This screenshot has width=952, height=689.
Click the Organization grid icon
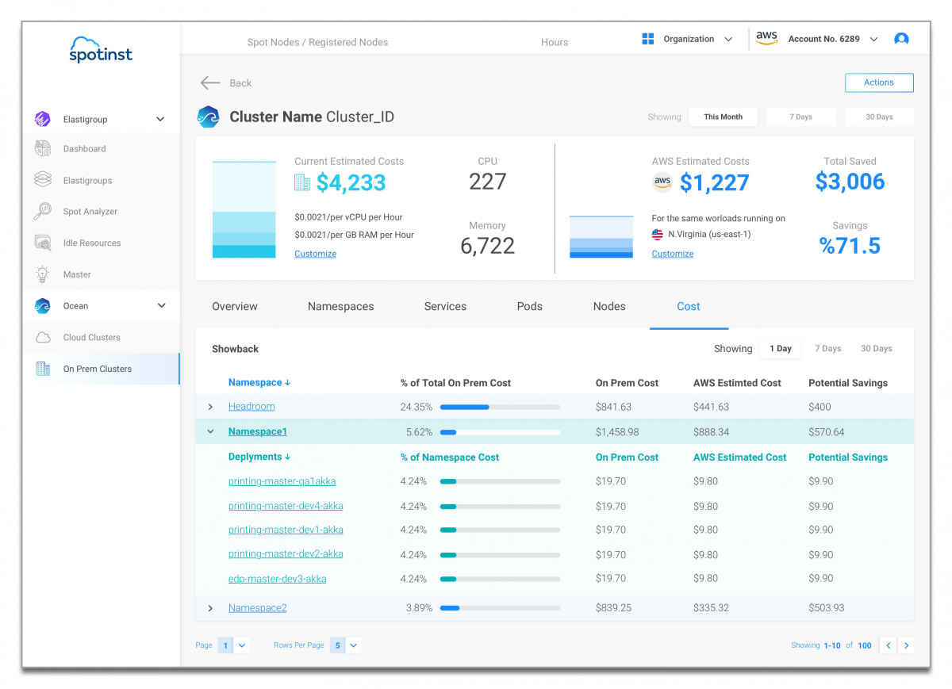(647, 39)
